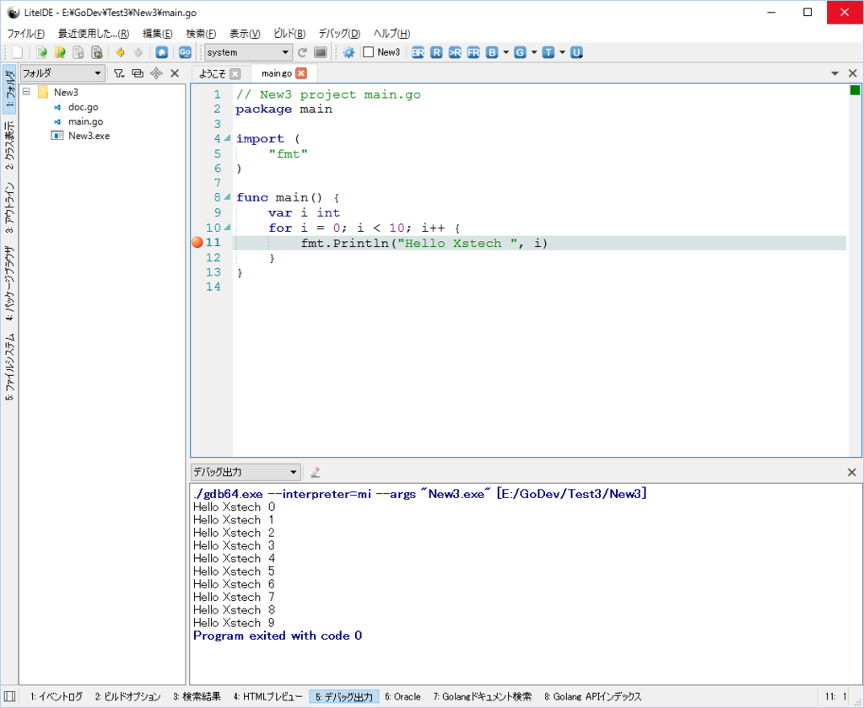Toggle the breakpoint on line 11

click(x=197, y=243)
